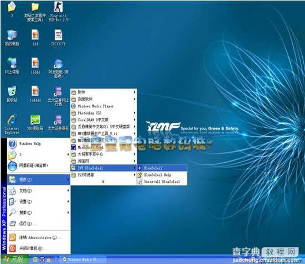Switch to Windows Media Player taskbar button

pos(83,260)
